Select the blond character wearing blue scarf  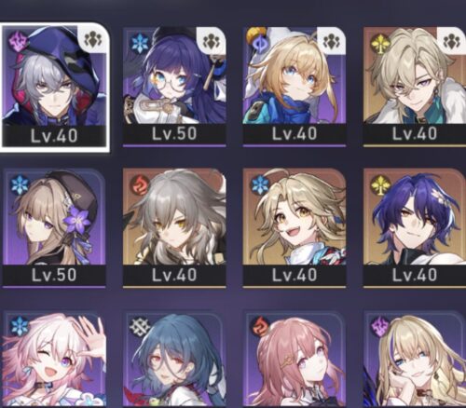(x=295, y=75)
